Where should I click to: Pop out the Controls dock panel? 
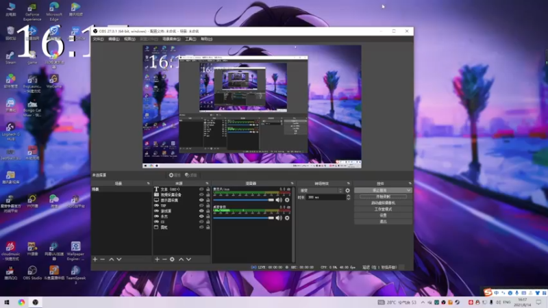(x=410, y=183)
